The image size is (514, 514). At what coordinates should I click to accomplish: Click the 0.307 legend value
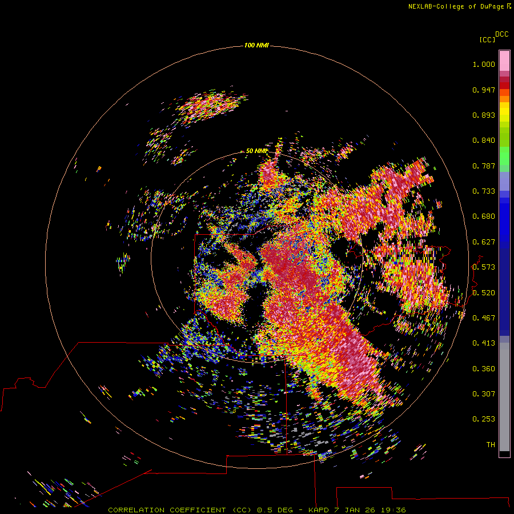click(x=484, y=393)
